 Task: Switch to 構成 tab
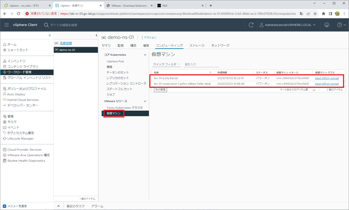pyautogui.click(x=133, y=46)
